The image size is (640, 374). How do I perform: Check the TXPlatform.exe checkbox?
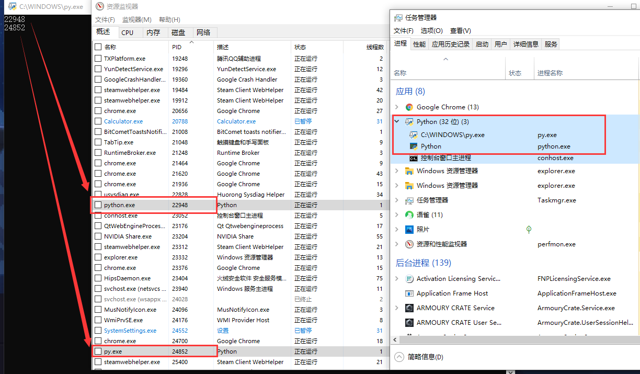pyautogui.click(x=98, y=59)
